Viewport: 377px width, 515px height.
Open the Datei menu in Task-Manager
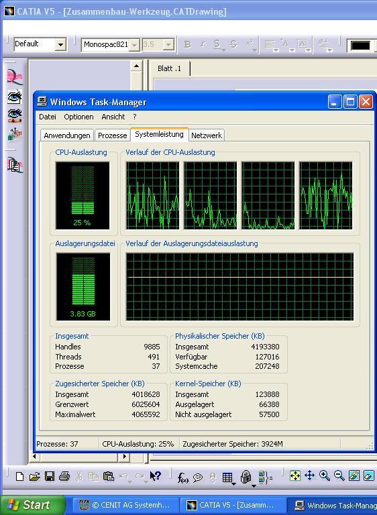(48, 117)
